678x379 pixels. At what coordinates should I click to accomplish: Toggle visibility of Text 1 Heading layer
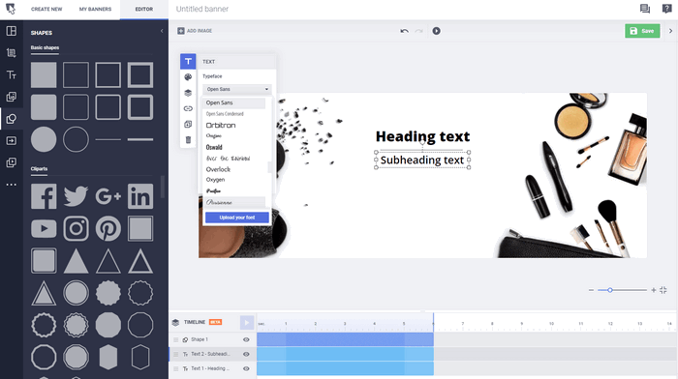(x=246, y=368)
